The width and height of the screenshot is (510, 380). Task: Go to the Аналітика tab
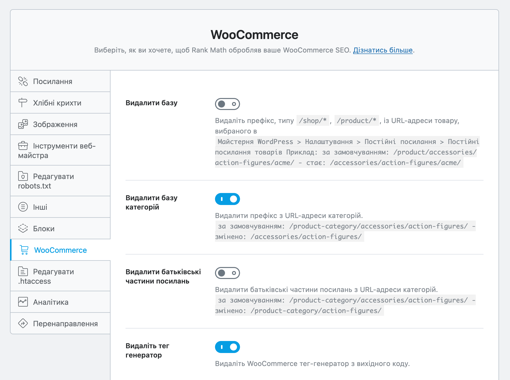click(60, 302)
